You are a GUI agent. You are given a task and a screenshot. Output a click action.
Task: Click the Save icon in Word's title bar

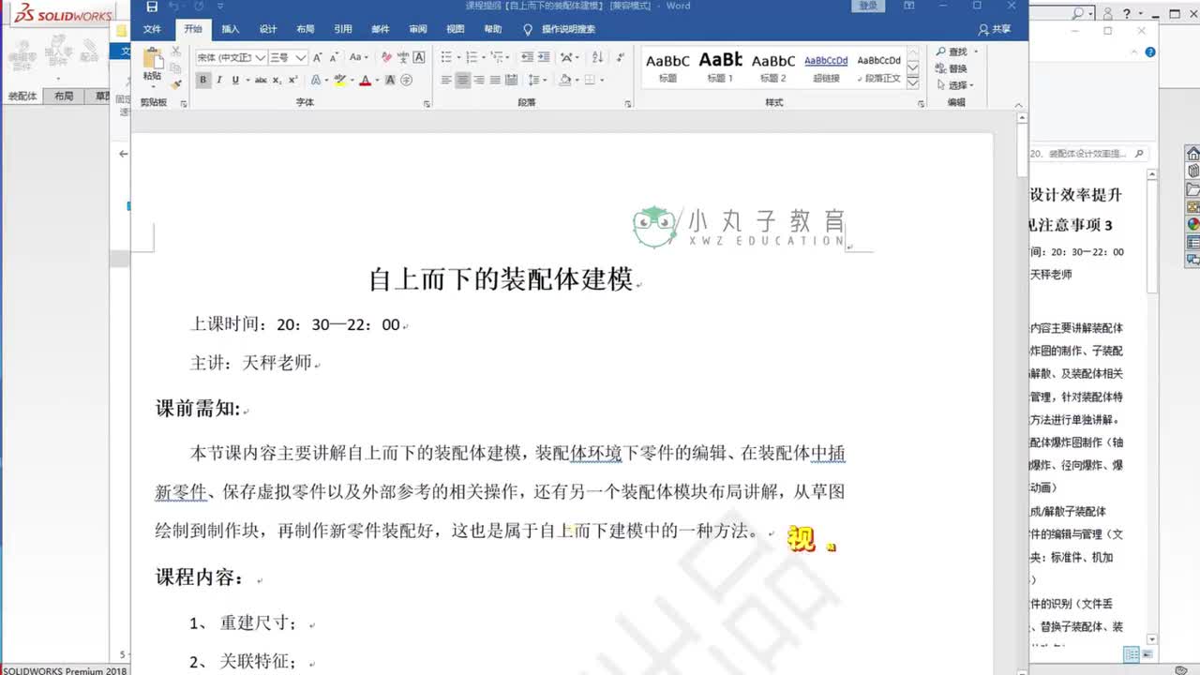[152, 7]
